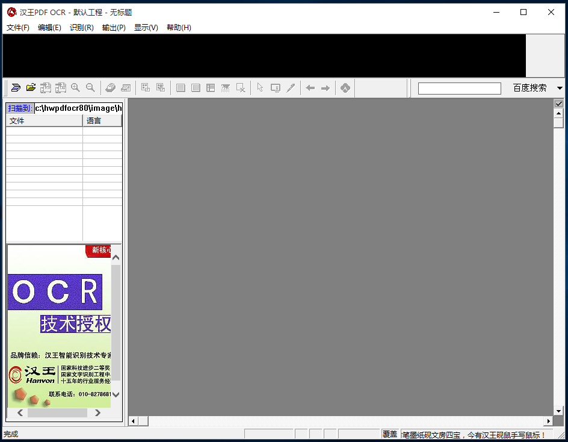Click the 百度搜索 button
Screen dimensions: 568x442
[x=529, y=88]
